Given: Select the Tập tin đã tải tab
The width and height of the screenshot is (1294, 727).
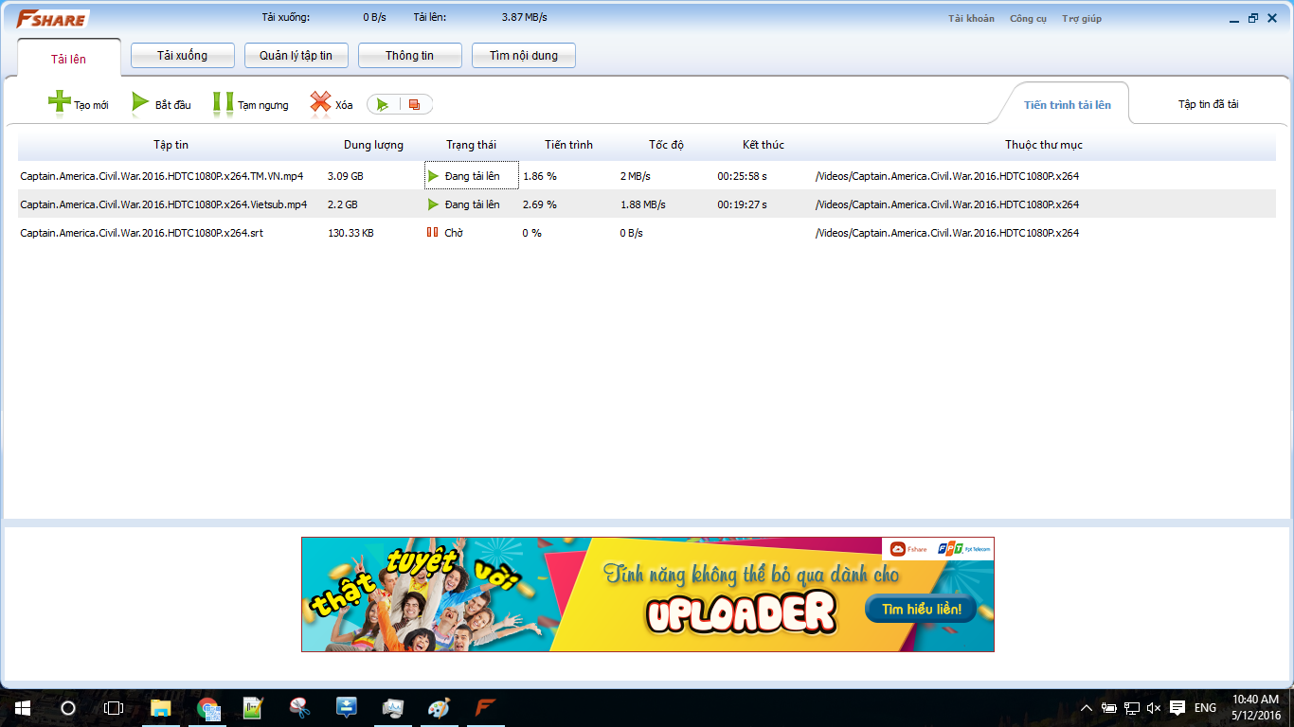Looking at the screenshot, I should (1208, 104).
